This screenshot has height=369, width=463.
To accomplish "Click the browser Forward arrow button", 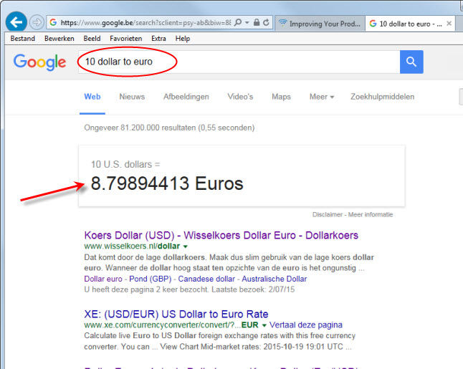I will 37,22.
